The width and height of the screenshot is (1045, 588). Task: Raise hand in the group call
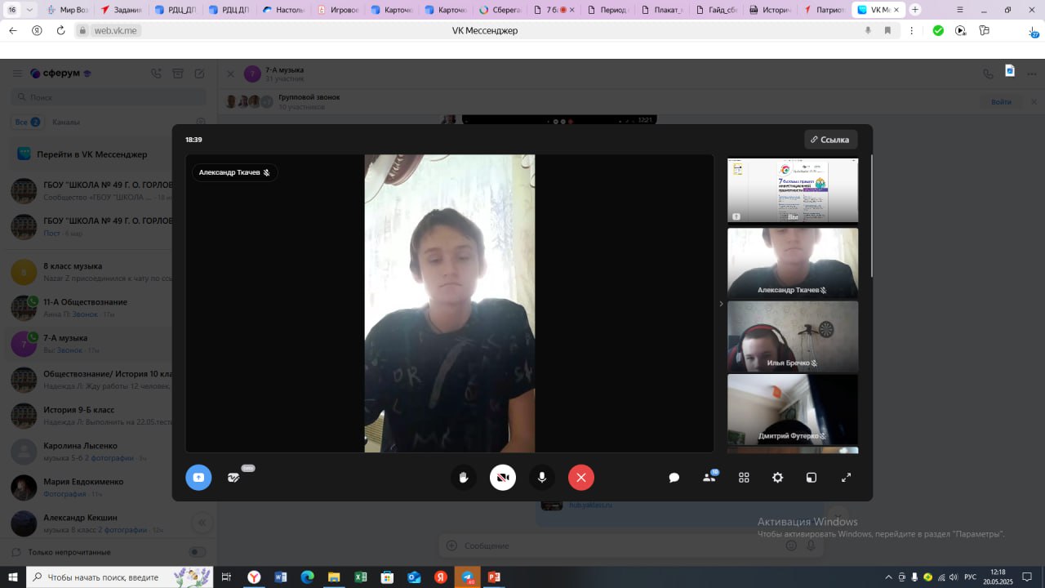point(464,478)
